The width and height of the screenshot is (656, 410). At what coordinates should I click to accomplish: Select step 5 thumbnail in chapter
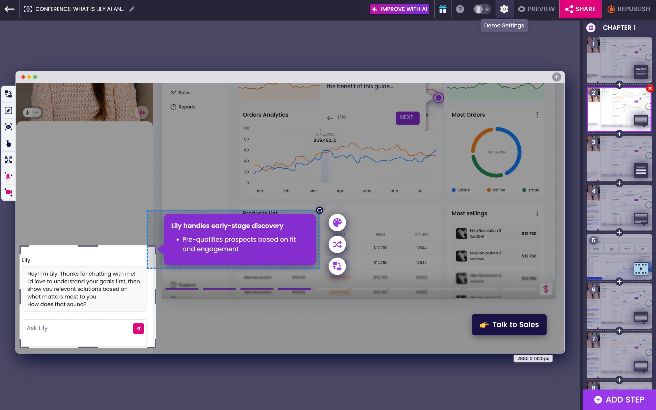pos(619,257)
